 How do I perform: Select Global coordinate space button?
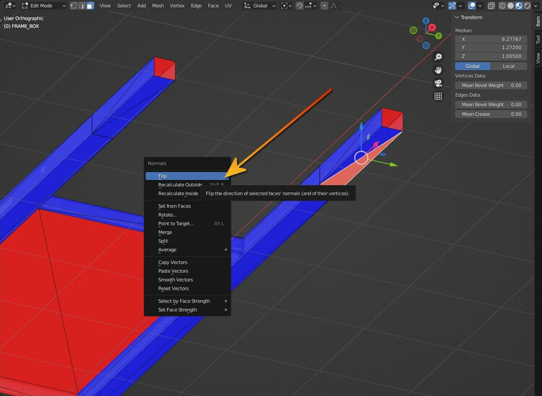[473, 66]
